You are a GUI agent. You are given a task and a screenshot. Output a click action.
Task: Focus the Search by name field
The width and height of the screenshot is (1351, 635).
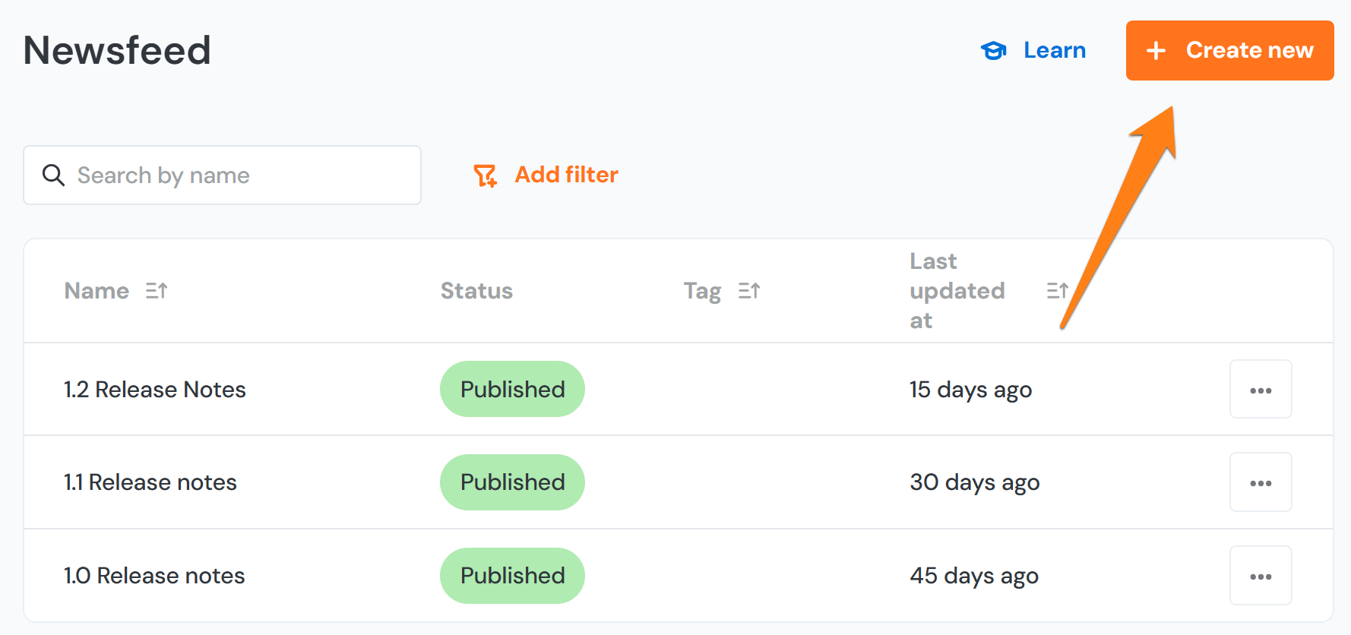(236, 175)
